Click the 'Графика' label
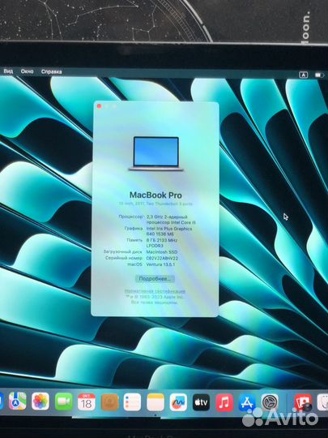 click(x=134, y=228)
